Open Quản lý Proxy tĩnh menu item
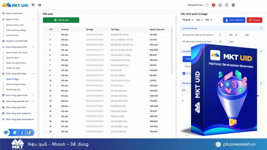 pos(15,25)
